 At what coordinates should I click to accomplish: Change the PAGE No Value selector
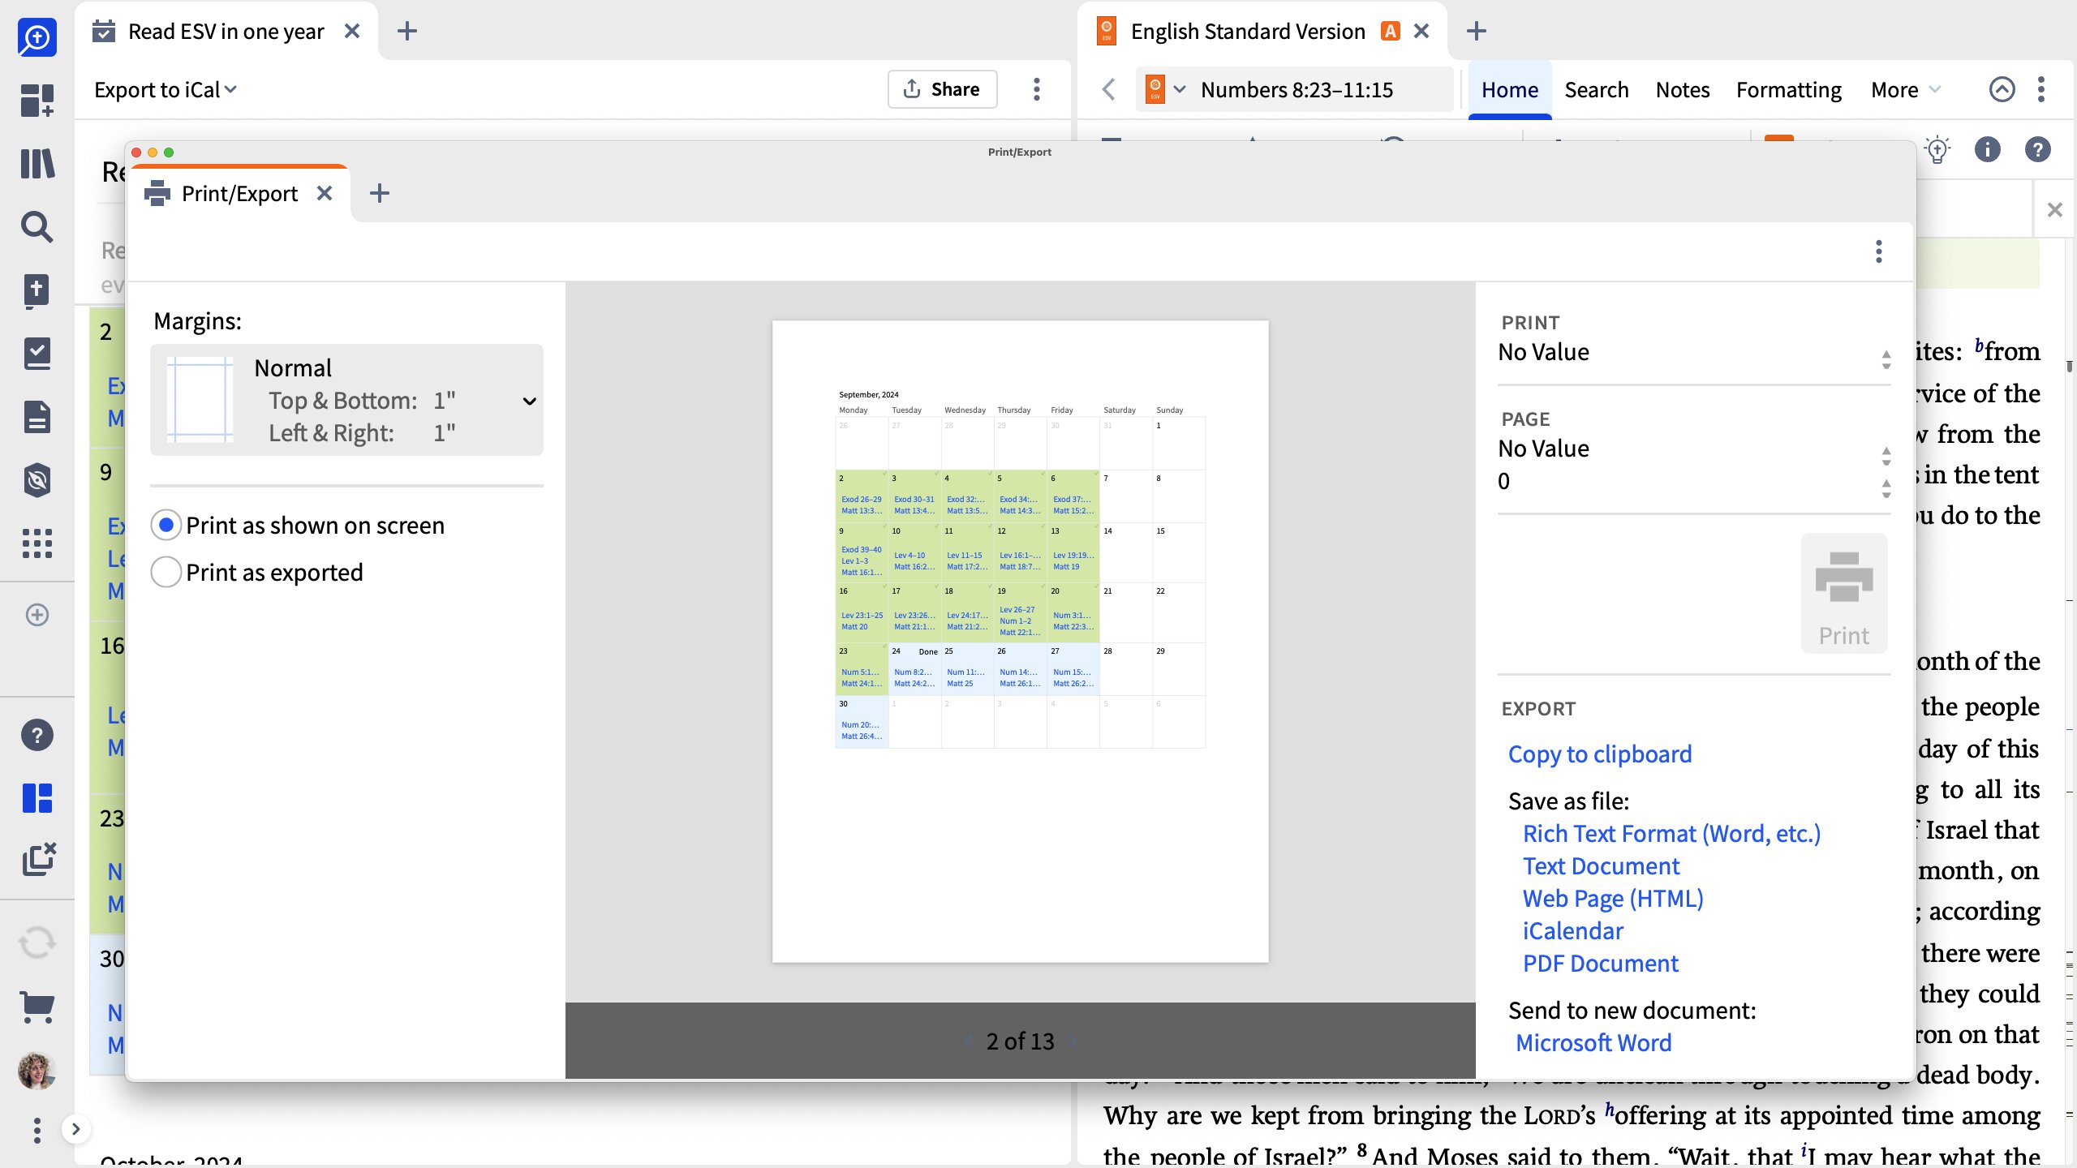click(x=1694, y=449)
